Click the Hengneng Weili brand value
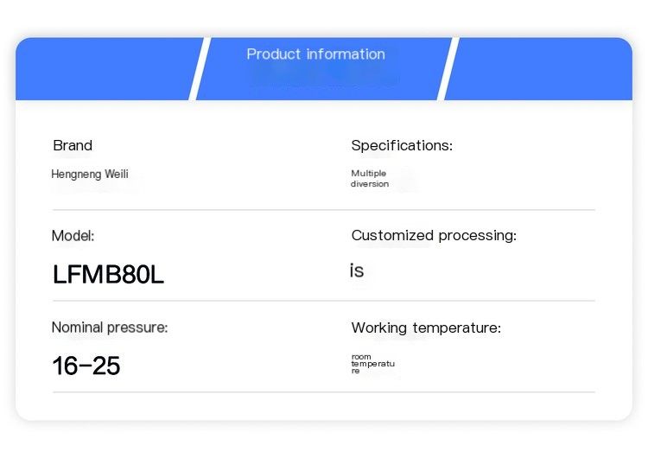648x458 pixels. 90,174
